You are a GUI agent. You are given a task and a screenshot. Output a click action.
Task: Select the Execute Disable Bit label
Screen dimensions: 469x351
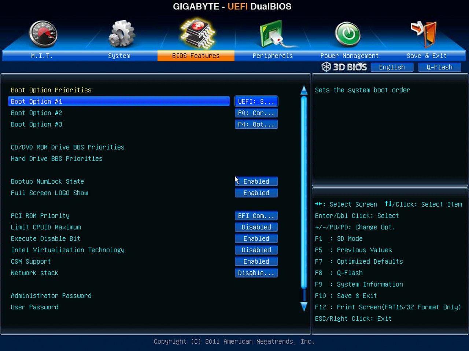tap(45, 238)
